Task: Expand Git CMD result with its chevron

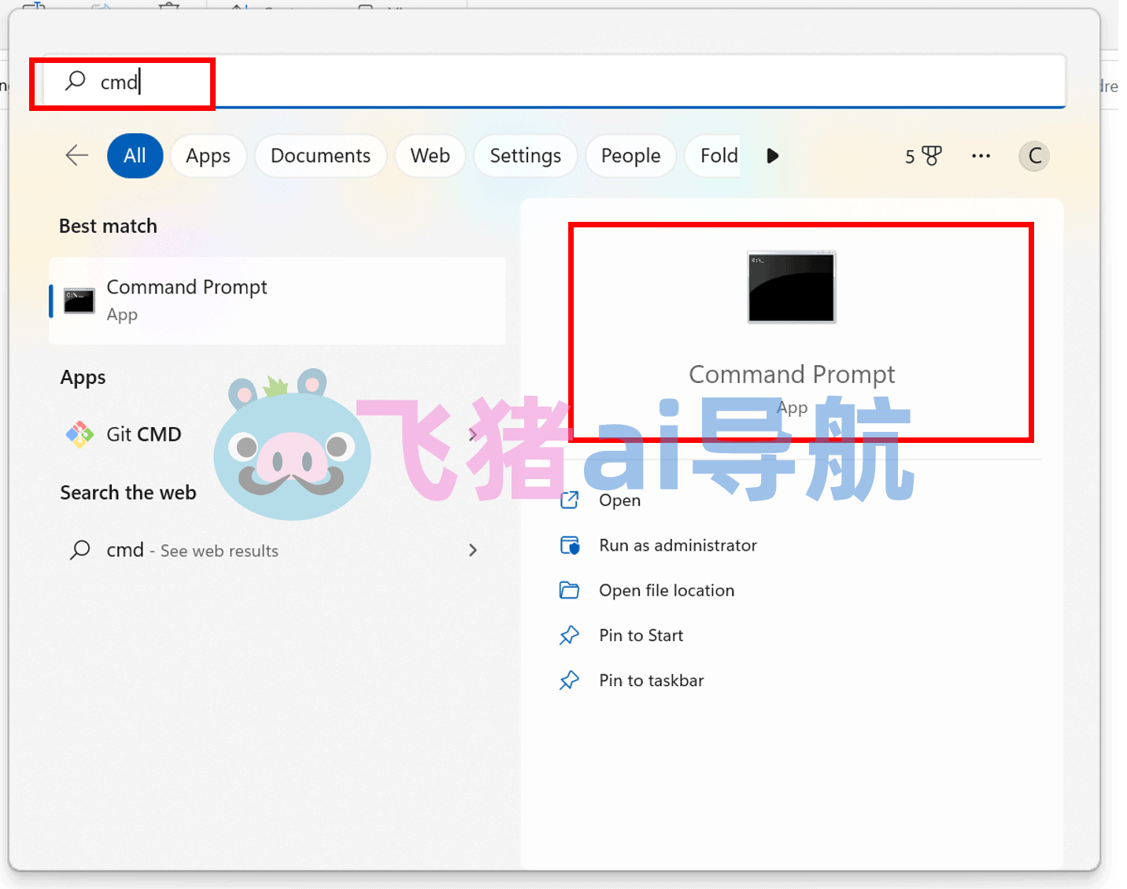Action: pos(472,433)
